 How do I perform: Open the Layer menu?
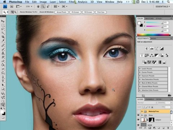[x=53, y=2]
